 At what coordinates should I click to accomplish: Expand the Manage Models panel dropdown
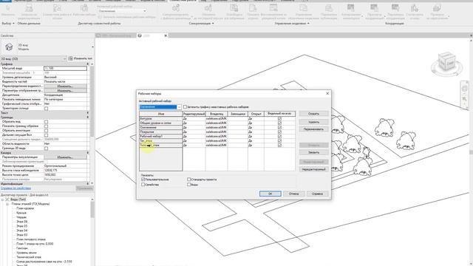point(308,23)
